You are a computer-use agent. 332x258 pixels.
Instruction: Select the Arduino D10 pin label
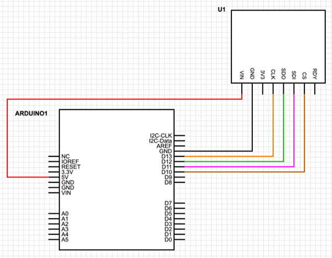pyautogui.click(x=167, y=172)
